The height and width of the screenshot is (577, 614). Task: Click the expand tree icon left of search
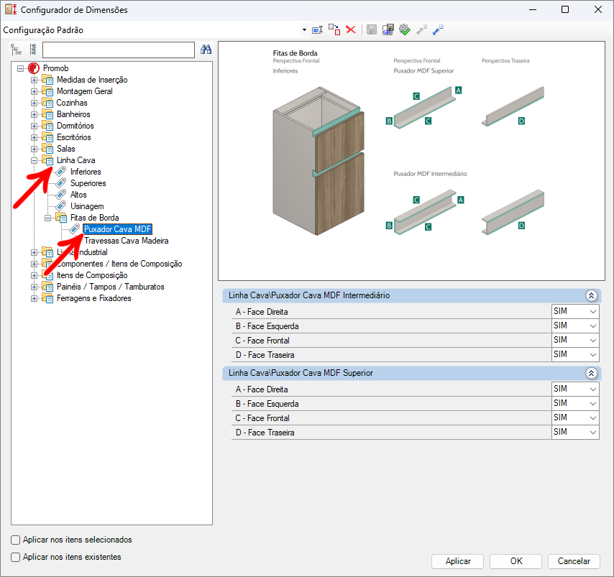pyautogui.click(x=16, y=50)
